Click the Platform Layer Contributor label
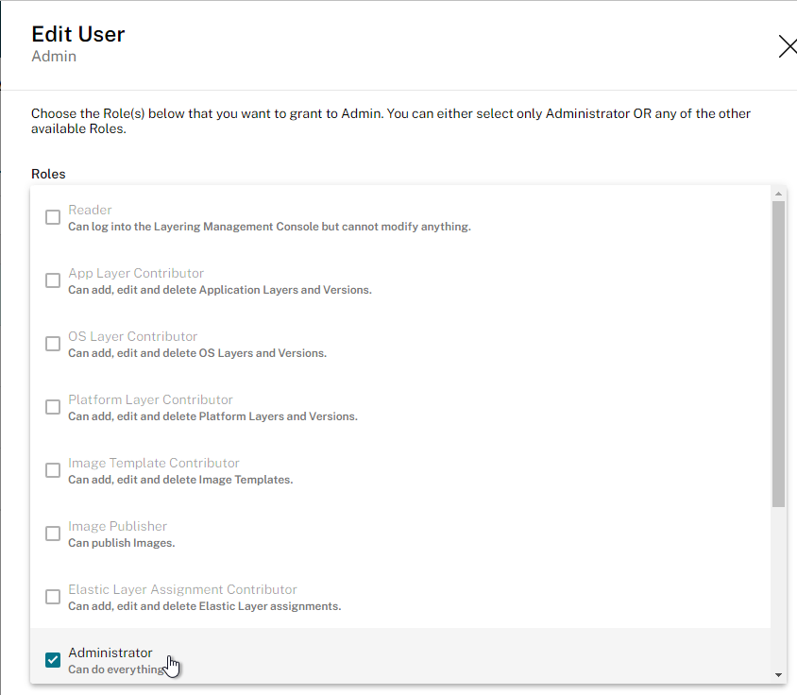Viewport: 797px width, 695px height. (x=150, y=399)
